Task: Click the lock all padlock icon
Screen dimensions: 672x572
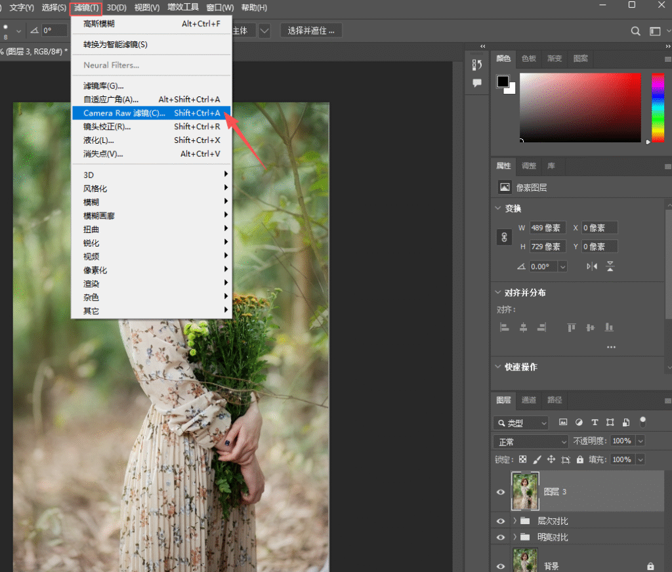Action: click(x=580, y=459)
